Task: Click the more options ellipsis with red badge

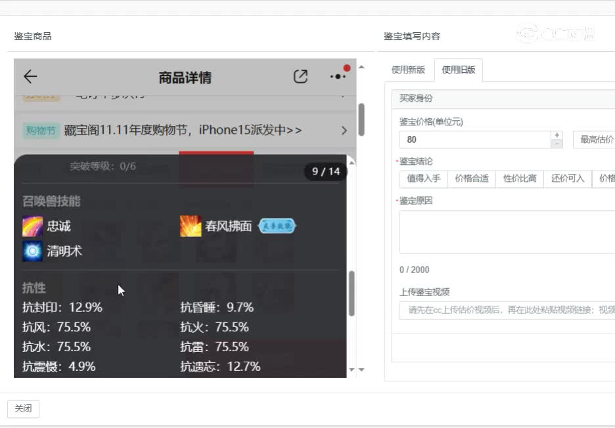Action: [336, 77]
